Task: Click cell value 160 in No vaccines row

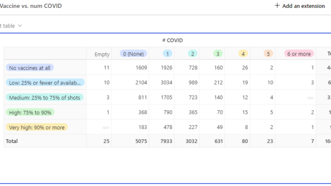Action: click(x=218, y=67)
